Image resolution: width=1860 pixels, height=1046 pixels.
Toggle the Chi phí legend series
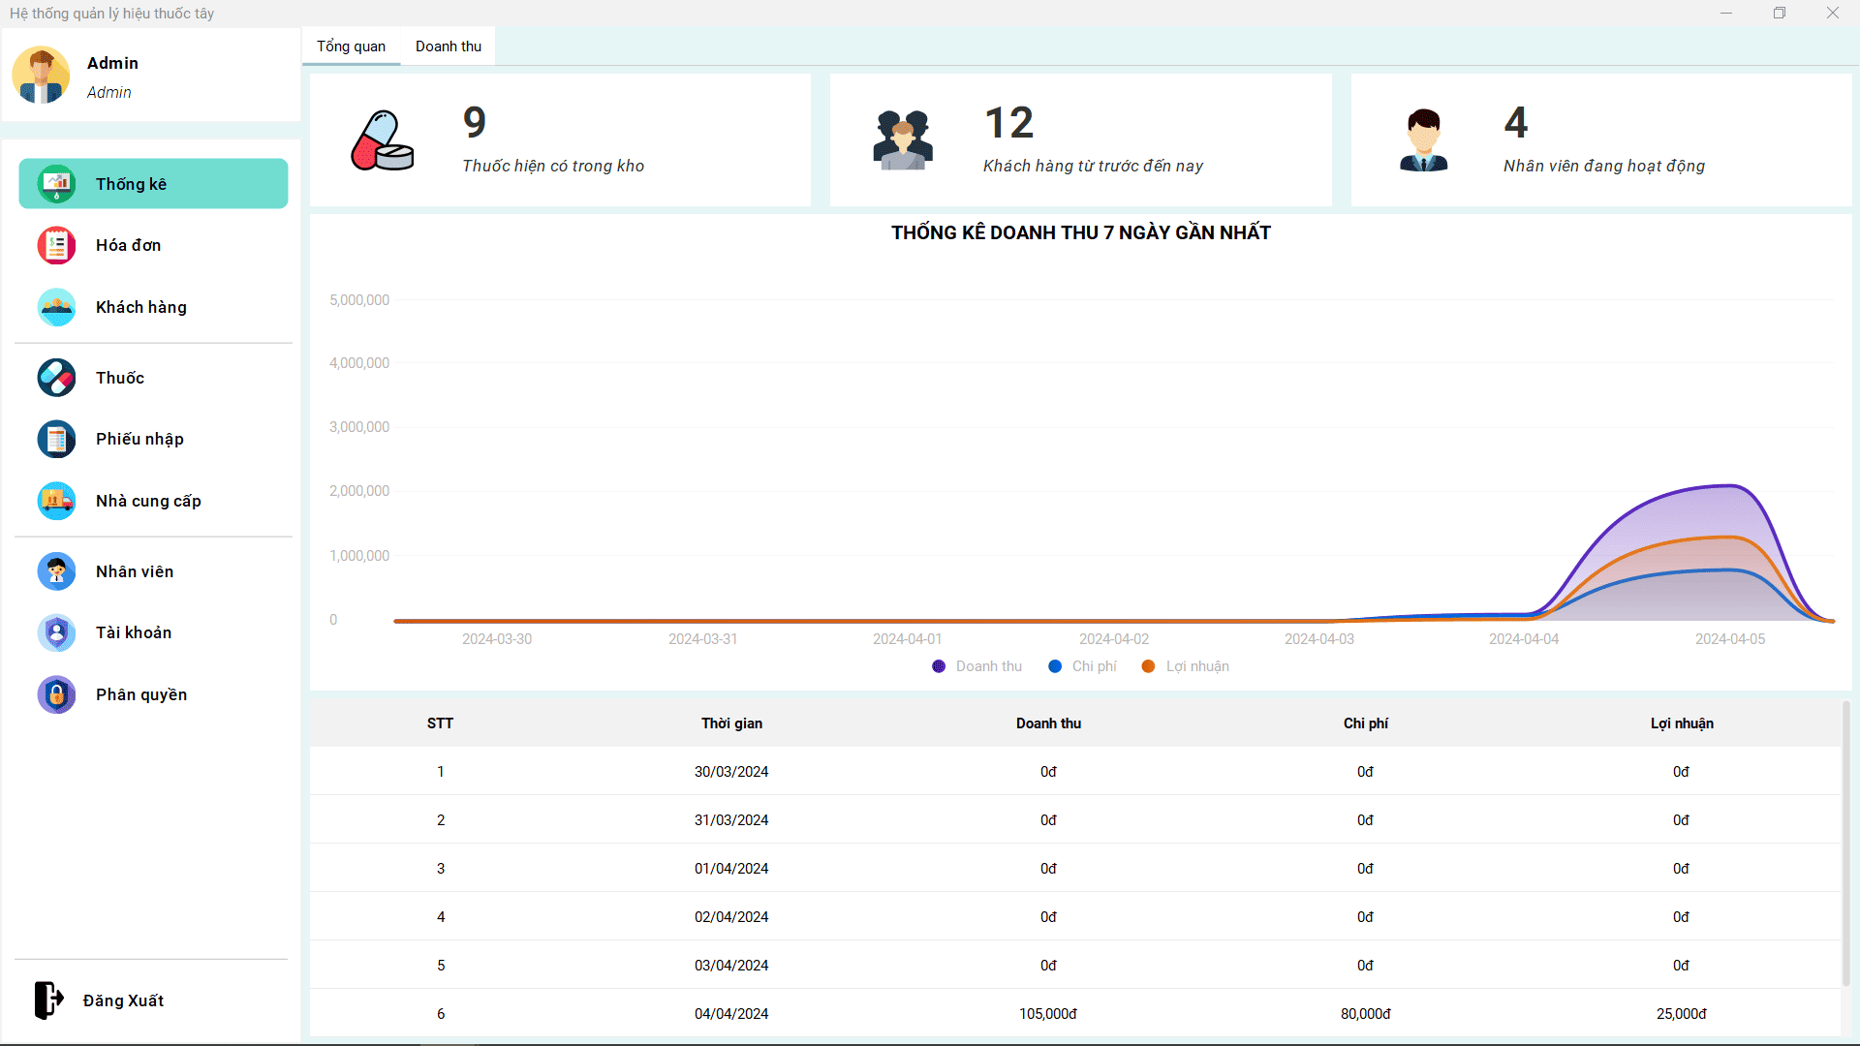(x=1082, y=666)
